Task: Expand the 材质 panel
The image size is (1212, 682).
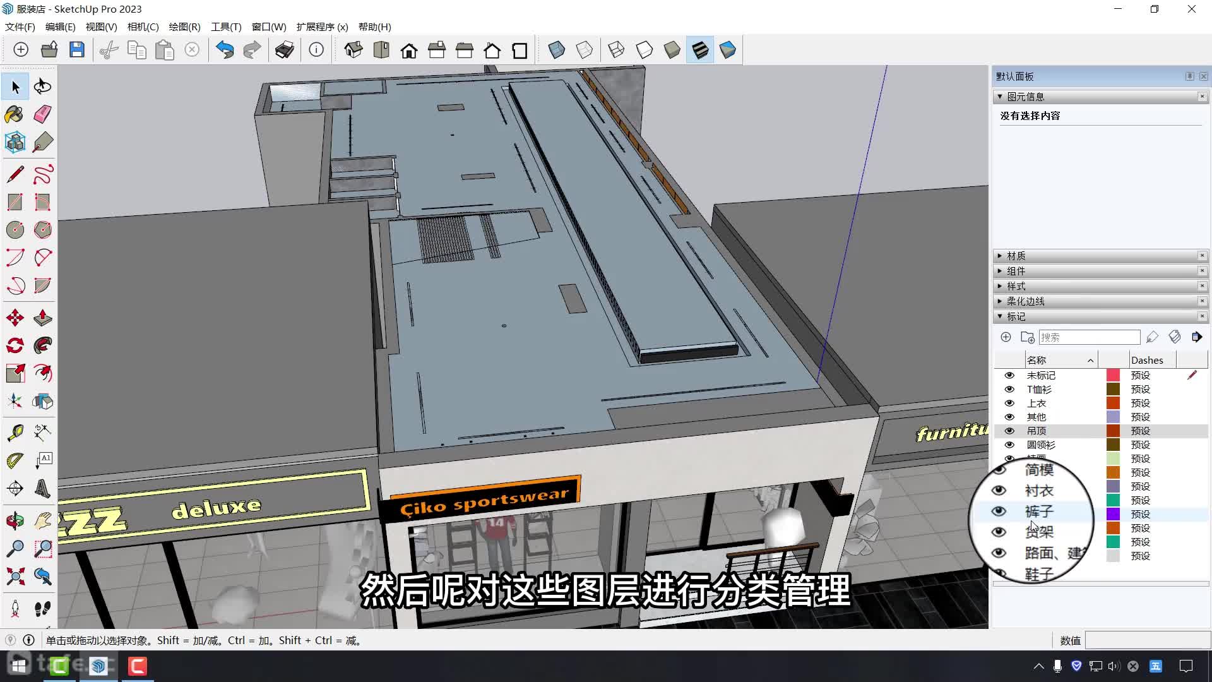Action: click(1000, 256)
